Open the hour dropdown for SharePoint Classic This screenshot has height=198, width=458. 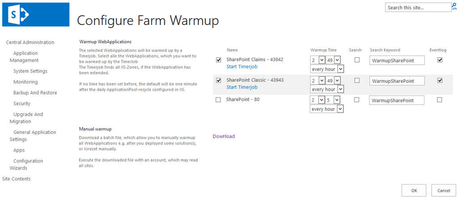[x=318, y=80]
